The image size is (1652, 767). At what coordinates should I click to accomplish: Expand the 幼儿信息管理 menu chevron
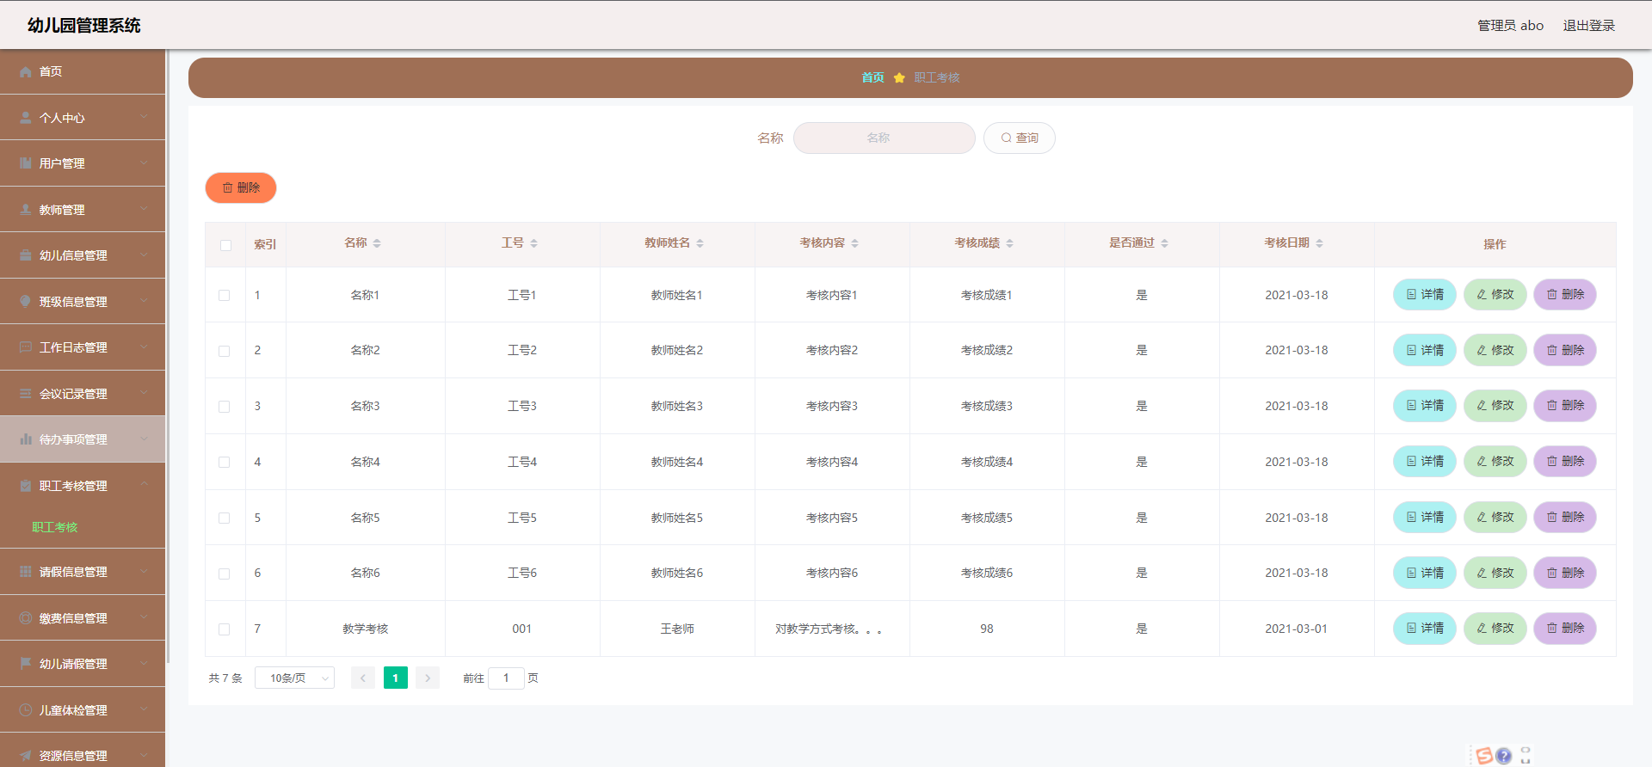pyautogui.click(x=144, y=255)
